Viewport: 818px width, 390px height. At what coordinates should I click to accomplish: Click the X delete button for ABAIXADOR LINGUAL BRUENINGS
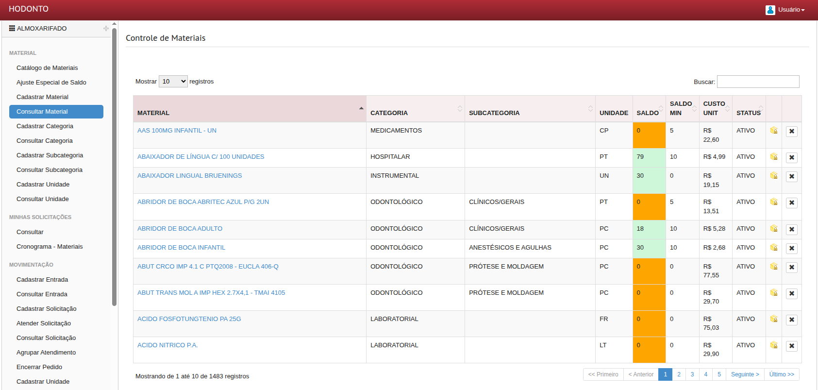791,176
